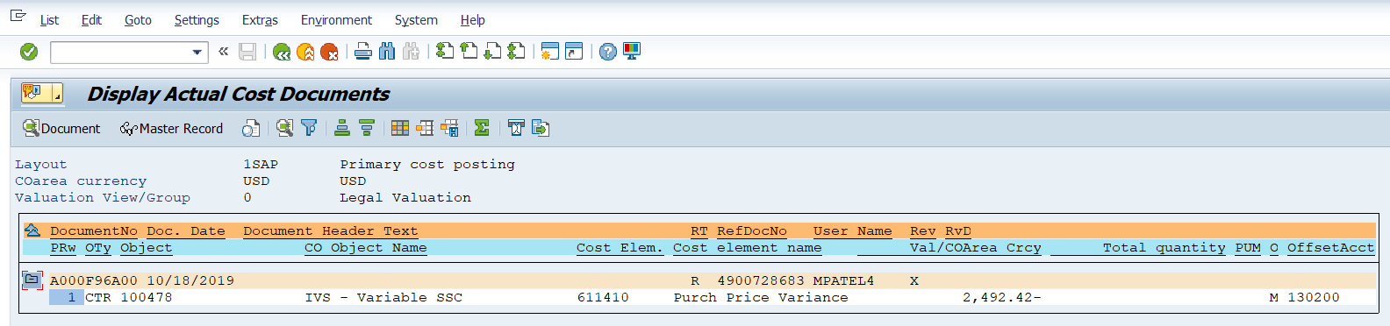Open the services for object button
The width and height of the screenshot is (1390, 326).
coord(42,93)
